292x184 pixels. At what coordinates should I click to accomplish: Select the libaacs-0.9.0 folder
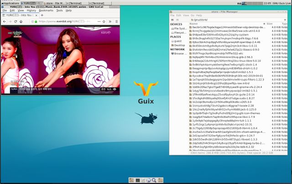[238, 50]
